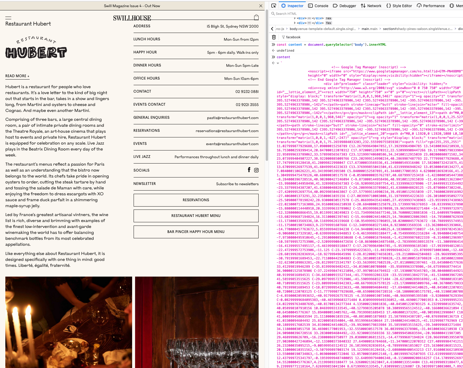The image size is (463, 368).
Task: Open the hamburger menu on the Swillhouse page
Action: [x=8, y=18]
